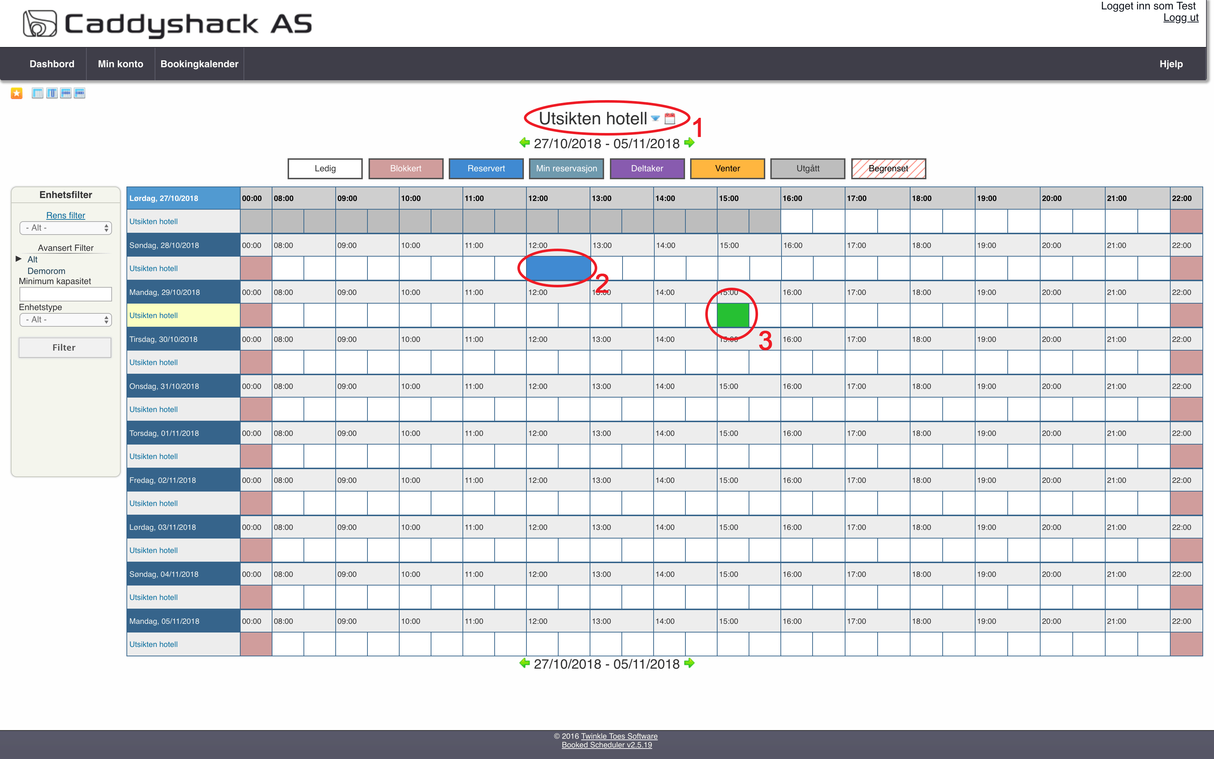This screenshot has height=759, width=1214.
Task: Select the fourth condensed layout icon
Action: pyautogui.click(x=80, y=93)
